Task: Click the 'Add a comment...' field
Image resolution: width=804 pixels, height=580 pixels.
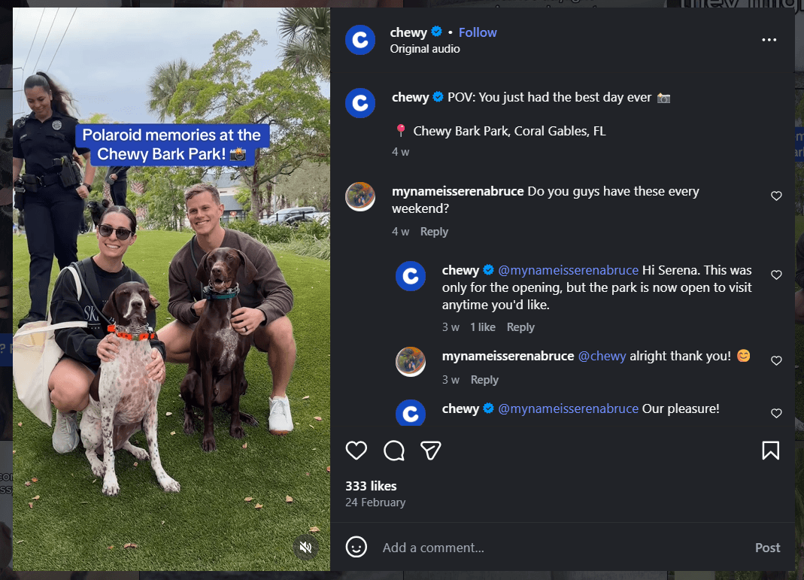Action: point(562,548)
